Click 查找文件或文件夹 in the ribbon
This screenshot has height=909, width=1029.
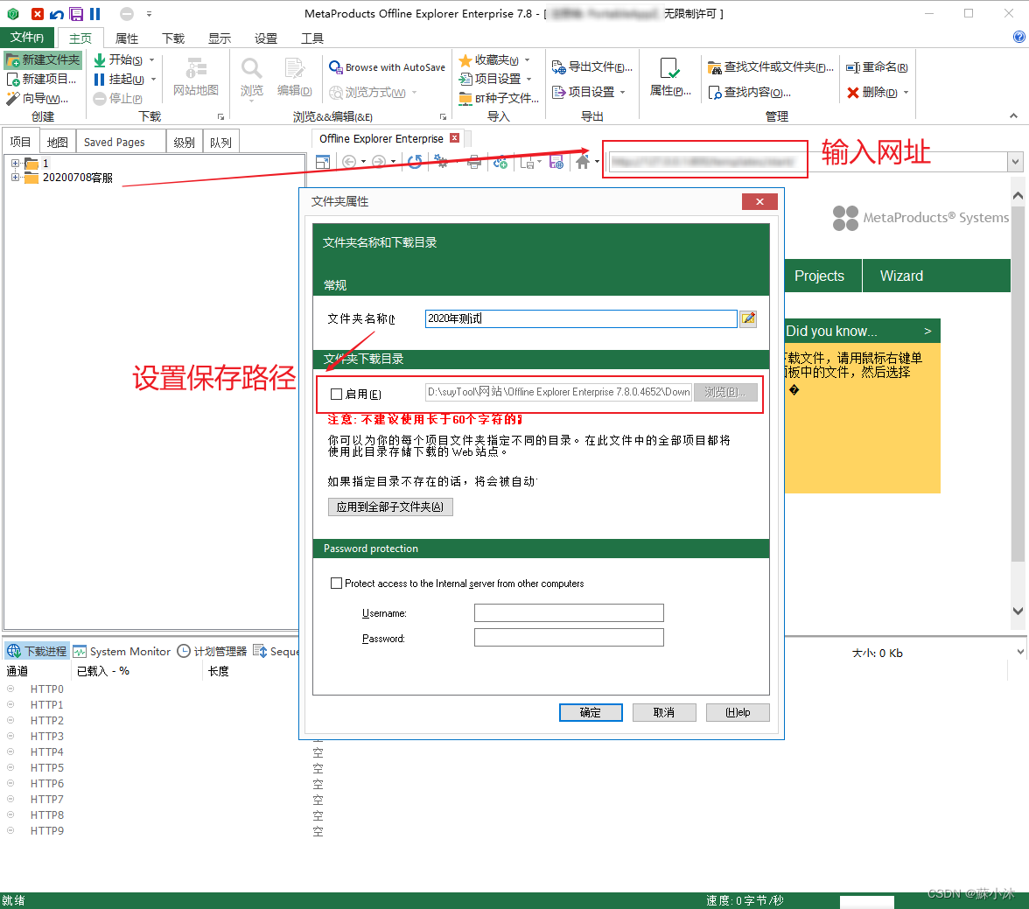tap(771, 67)
